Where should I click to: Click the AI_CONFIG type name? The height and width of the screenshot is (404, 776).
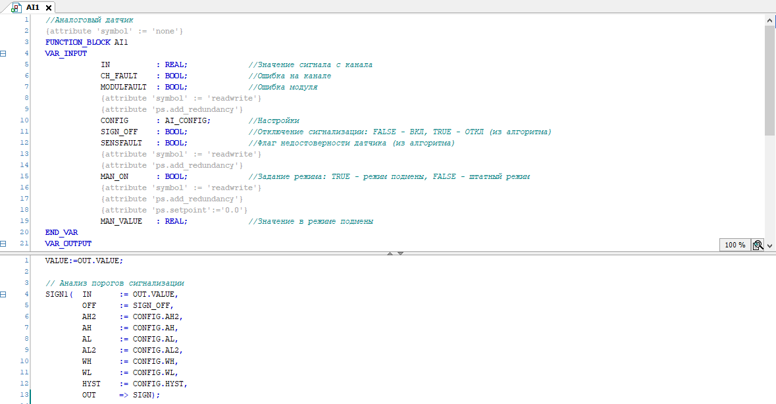pos(188,120)
